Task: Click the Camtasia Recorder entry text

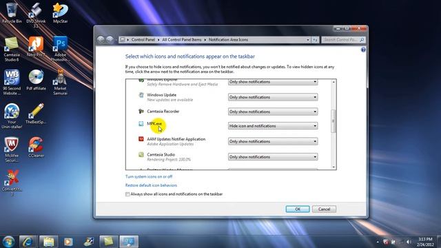Action: pos(163,112)
